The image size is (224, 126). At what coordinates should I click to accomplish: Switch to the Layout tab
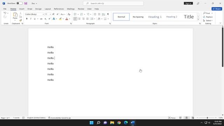(48, 9)
